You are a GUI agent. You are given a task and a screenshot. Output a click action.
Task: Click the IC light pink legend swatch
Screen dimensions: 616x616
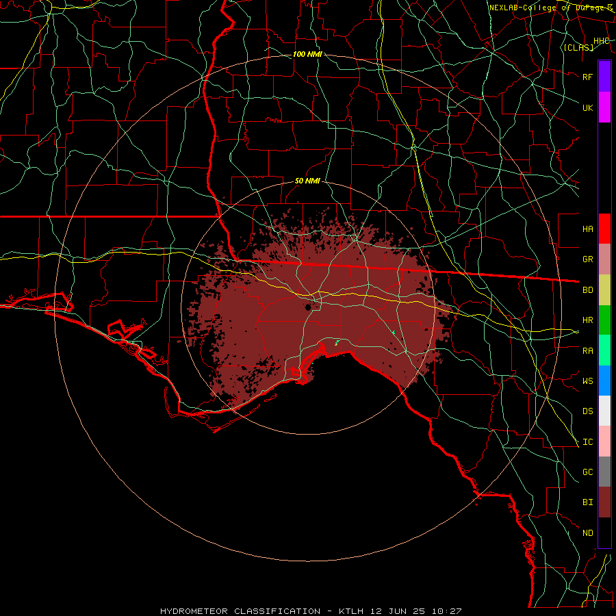(x=604, y=441)
